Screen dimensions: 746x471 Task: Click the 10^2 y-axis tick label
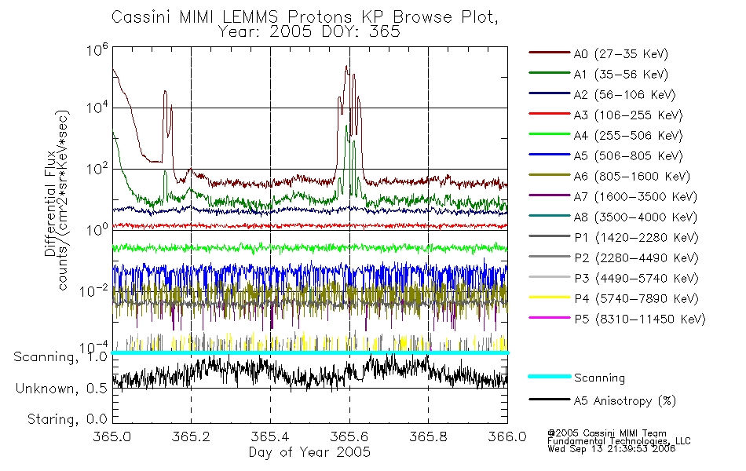[97, 169]
